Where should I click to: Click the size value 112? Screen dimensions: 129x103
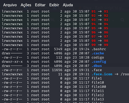click(59, 58)
